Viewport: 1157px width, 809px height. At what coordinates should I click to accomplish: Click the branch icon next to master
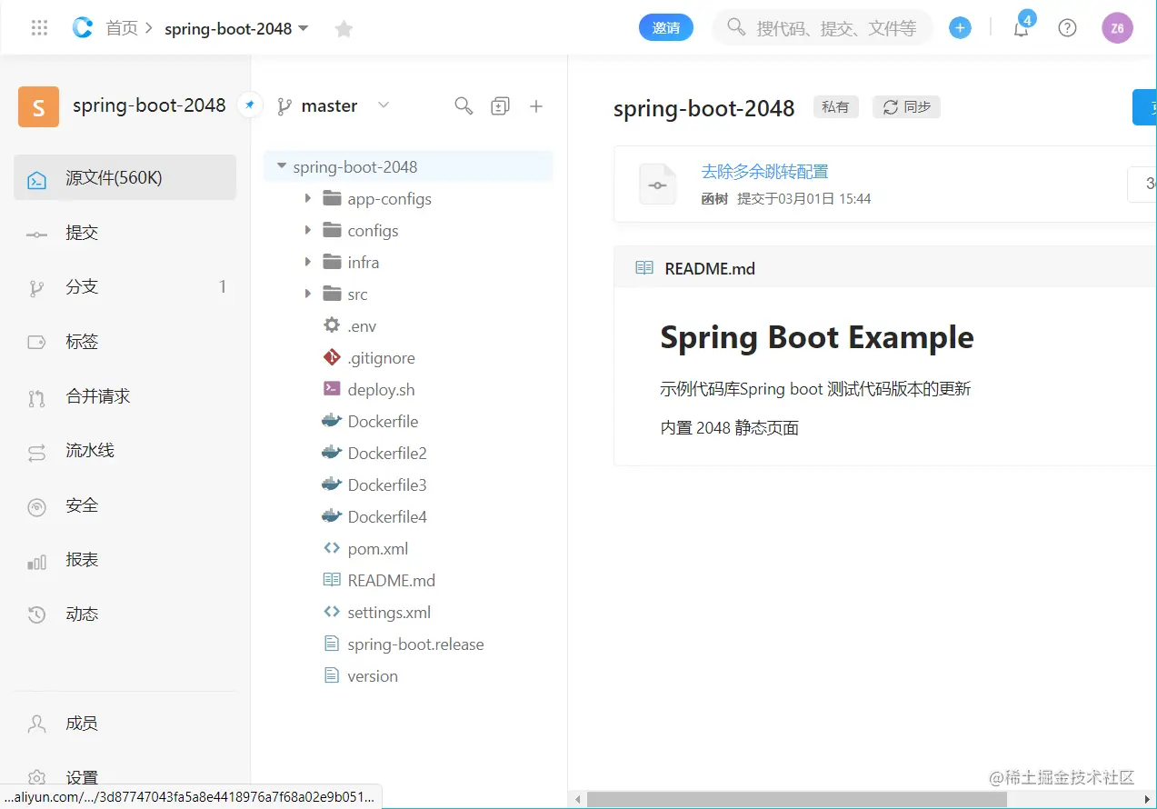point(284,106)
